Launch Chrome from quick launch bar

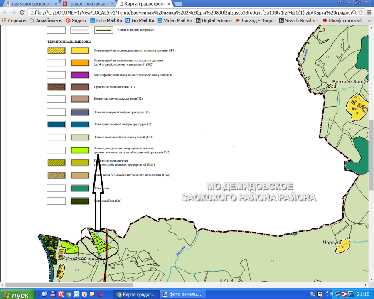pos(69,294)
